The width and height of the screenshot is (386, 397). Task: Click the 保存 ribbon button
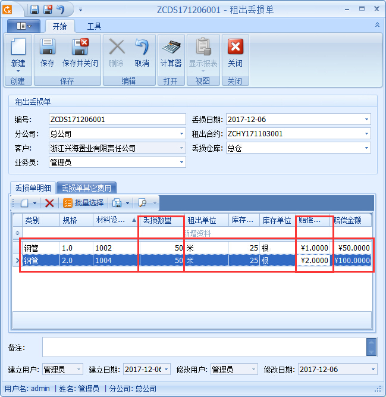pos(48,52)
